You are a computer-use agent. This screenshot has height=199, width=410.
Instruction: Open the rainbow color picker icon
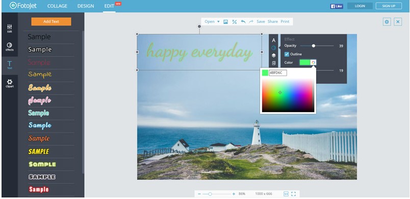[x=313, y=62]
